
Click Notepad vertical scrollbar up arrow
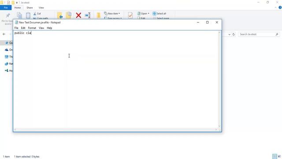[219, 32]
